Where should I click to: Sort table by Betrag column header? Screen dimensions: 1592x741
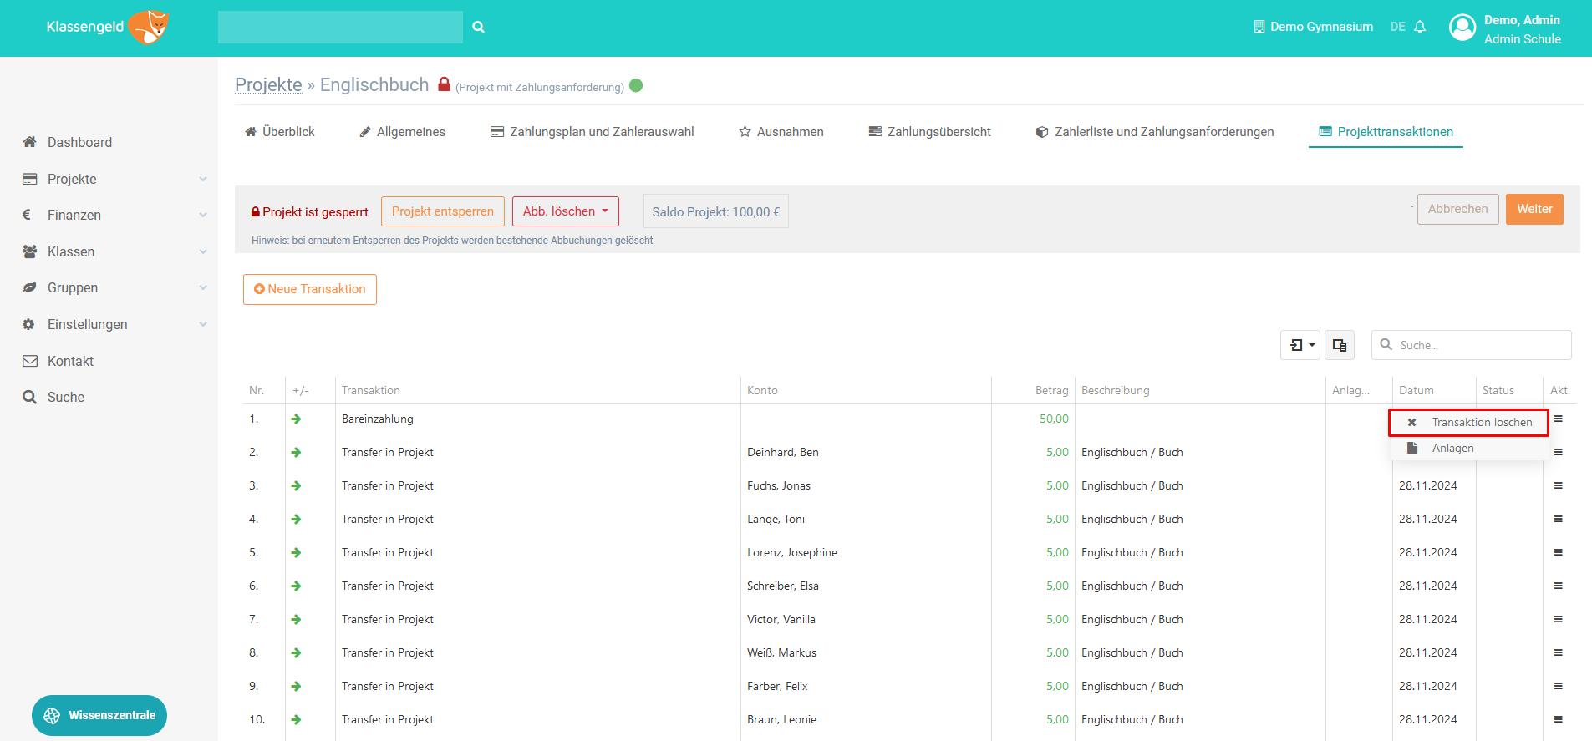[x=1052, y=390]
